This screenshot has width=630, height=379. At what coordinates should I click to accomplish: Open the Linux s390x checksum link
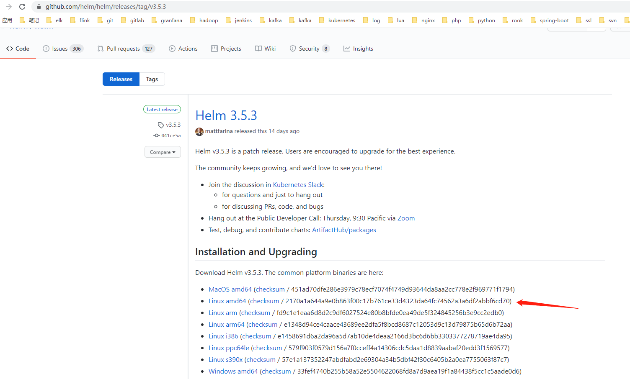tap(261, 359)
